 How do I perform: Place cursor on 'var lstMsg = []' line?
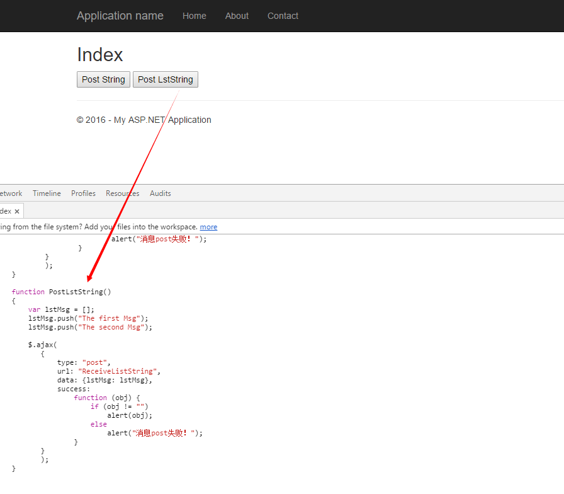[61, 309]
